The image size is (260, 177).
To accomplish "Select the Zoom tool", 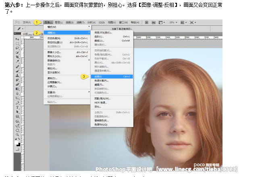I will pos(17,135).
